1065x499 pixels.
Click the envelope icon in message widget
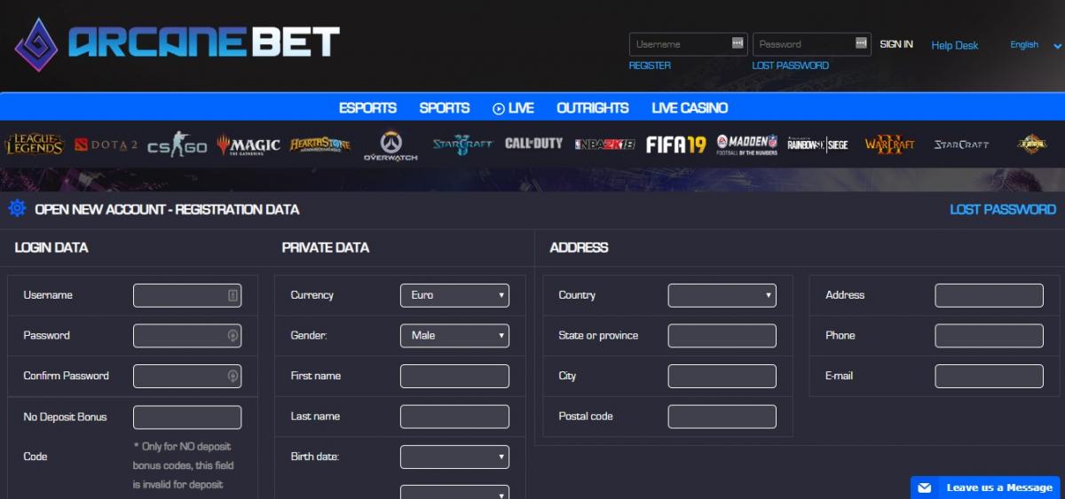click(924, 487)
